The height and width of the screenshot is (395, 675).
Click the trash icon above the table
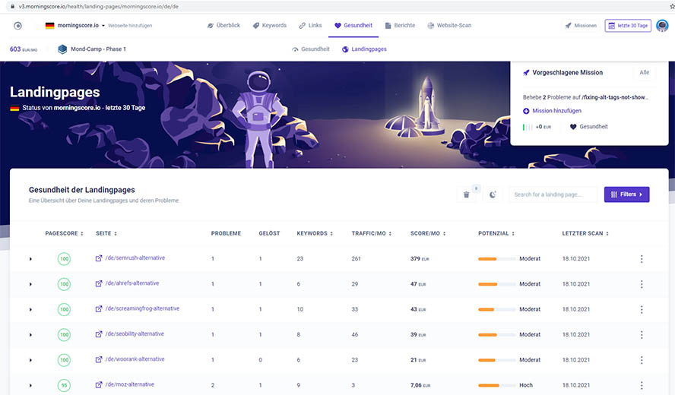466,194
